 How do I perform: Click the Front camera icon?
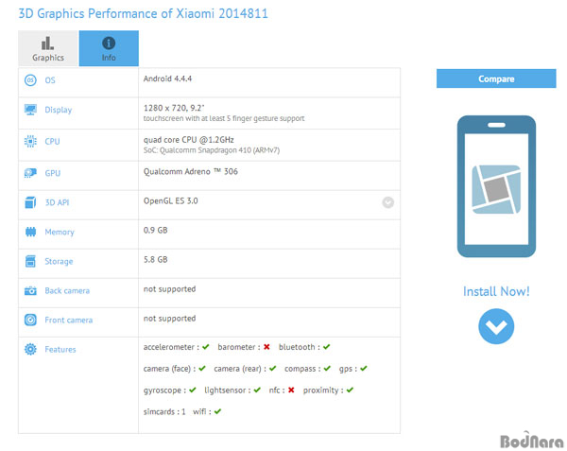pos(30,321)
